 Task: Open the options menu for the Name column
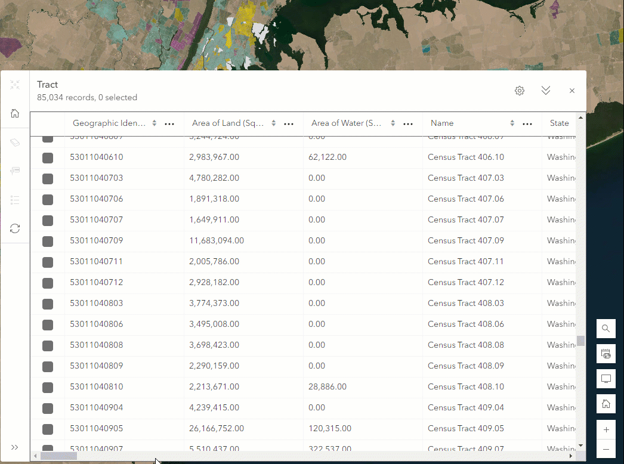coord(527,123)
